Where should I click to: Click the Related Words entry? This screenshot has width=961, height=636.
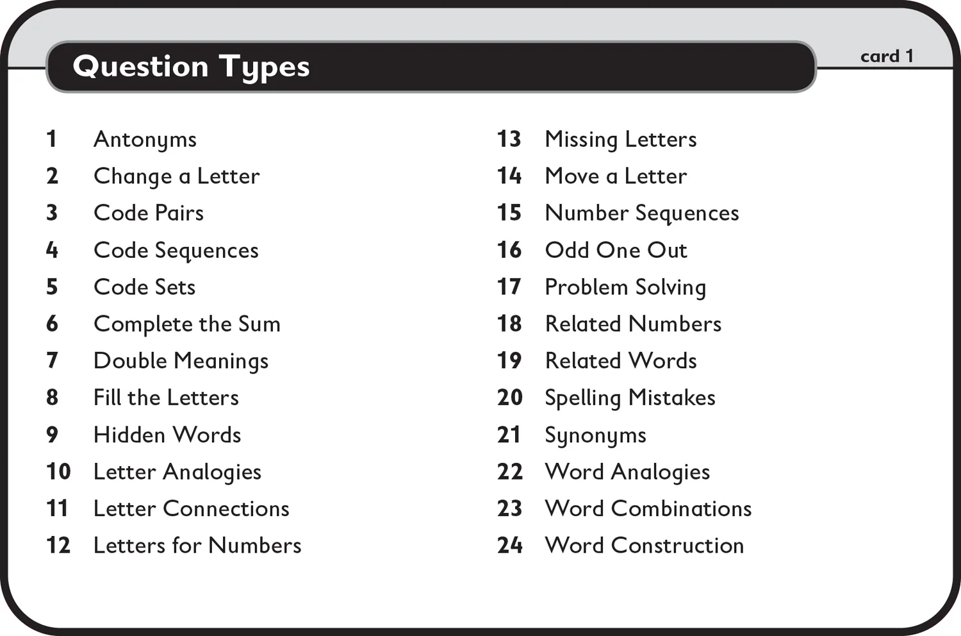[x=621, y=361]
